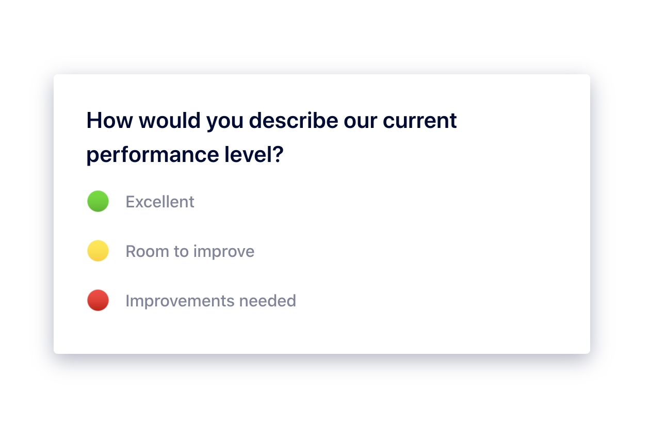
Task: Click the Improvements needed label text
Action: tap(211, 301)
